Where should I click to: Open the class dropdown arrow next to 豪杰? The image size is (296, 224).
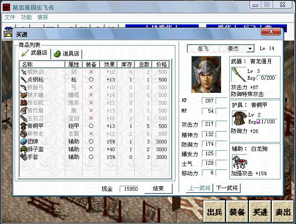[x=250, y=49]
